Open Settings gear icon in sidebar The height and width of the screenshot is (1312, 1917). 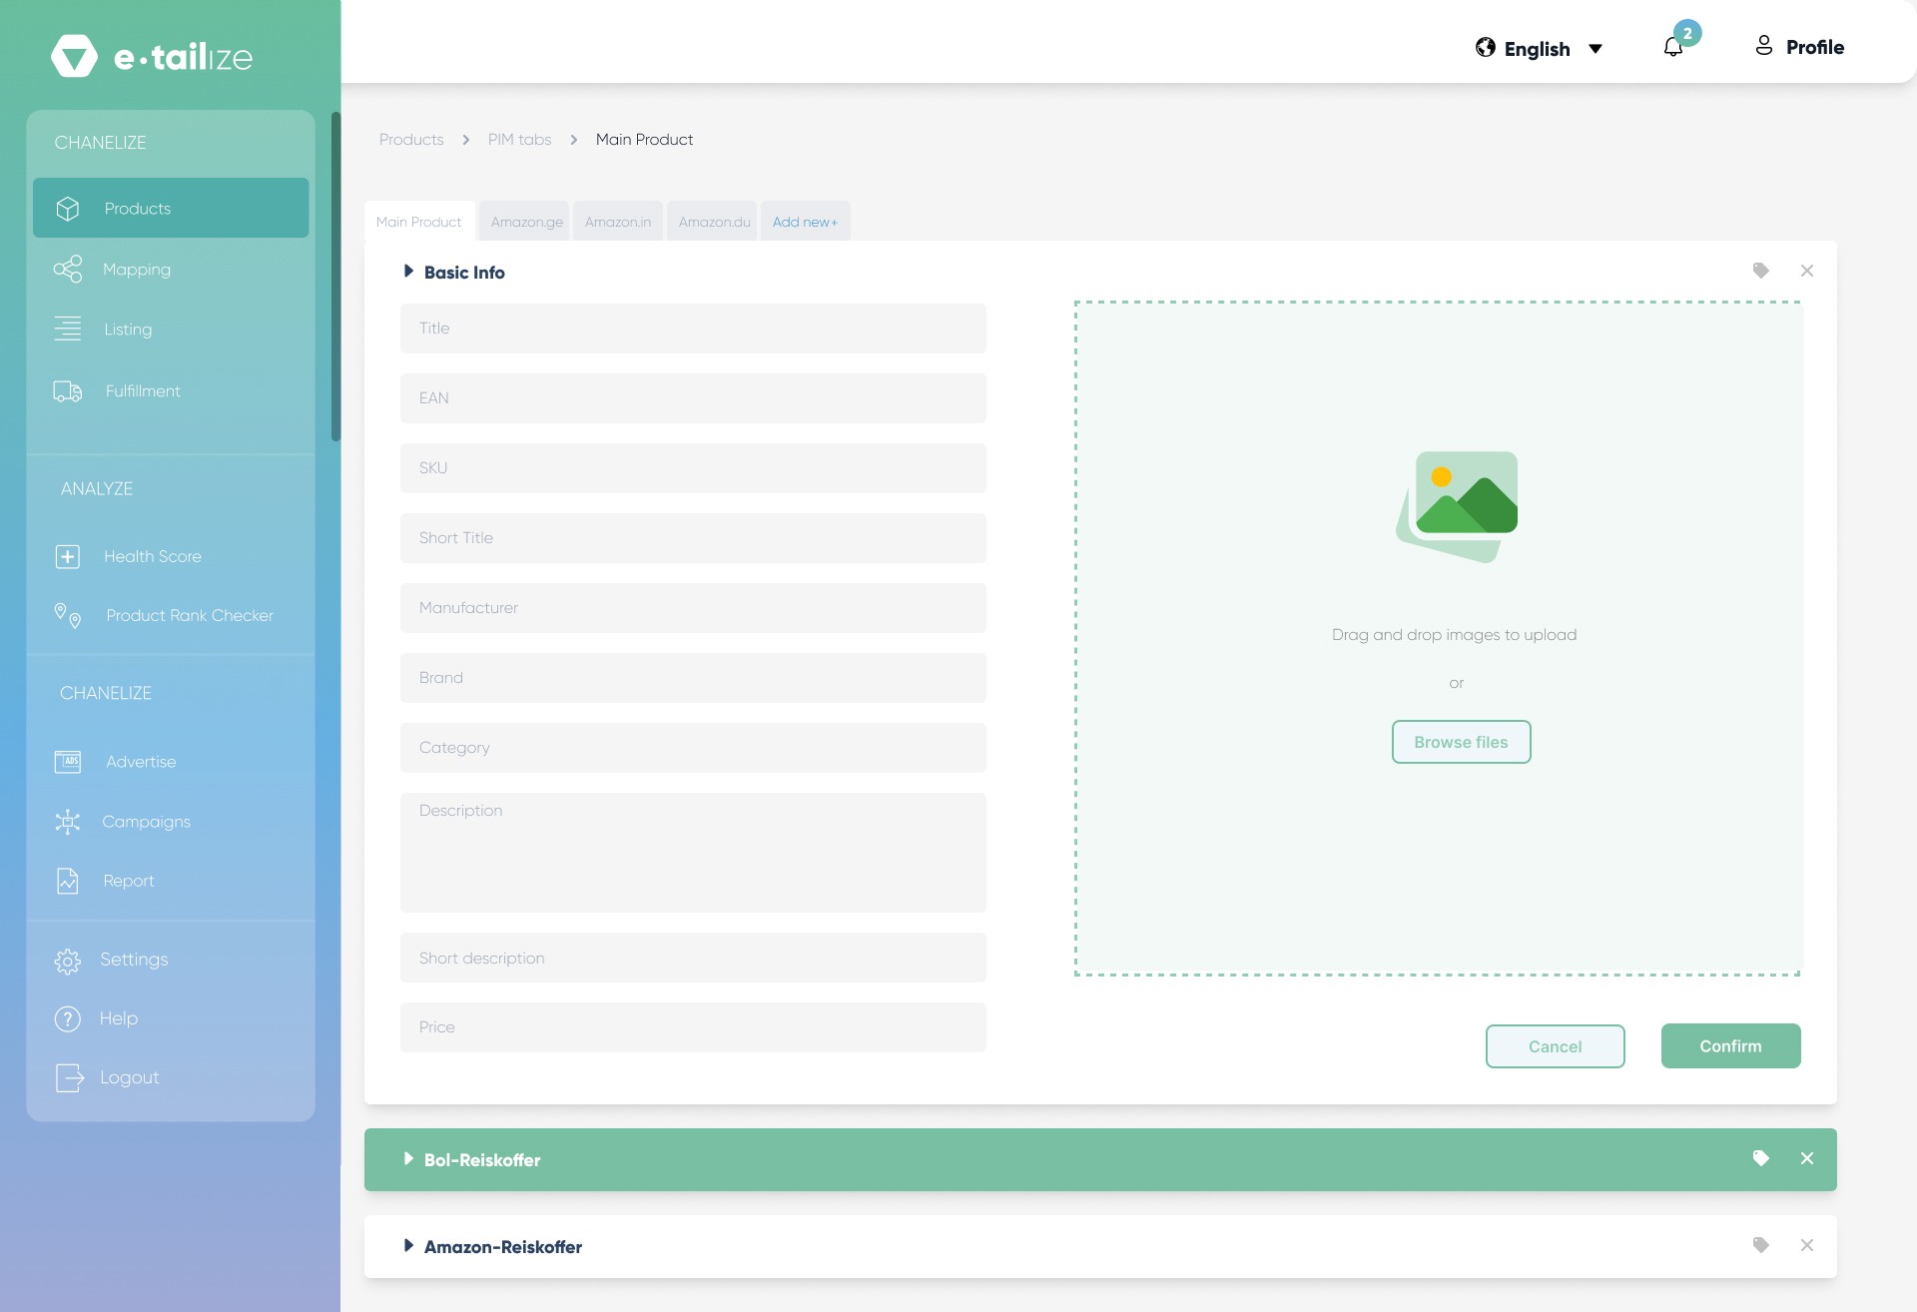point(67,961)
